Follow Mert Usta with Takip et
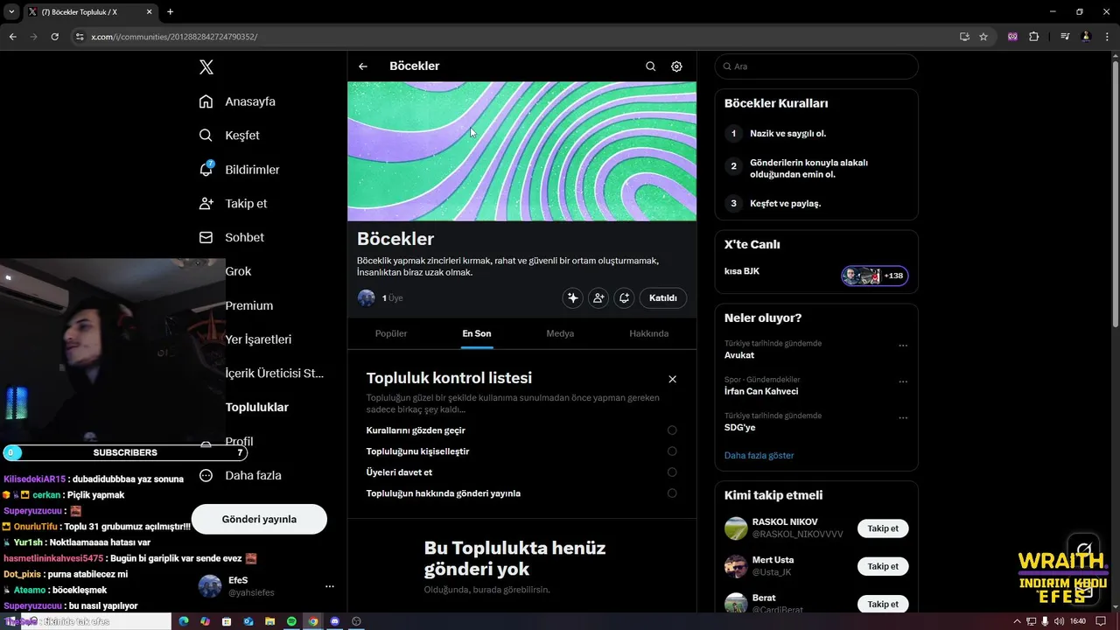The image size is (1120, 630). pos(883,566)
